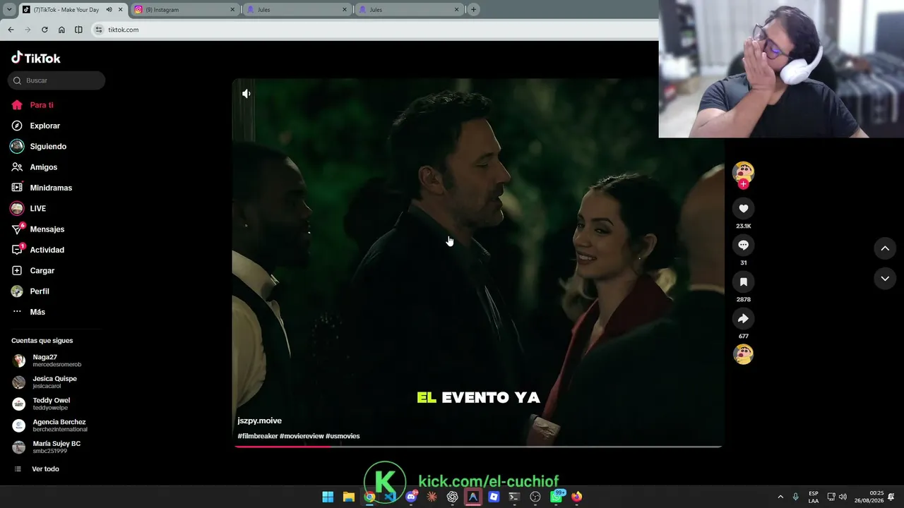Expand the Más menu in sidebar
Image resolution: width=904 pixels, height=508 pixels.
coord(37,312)
